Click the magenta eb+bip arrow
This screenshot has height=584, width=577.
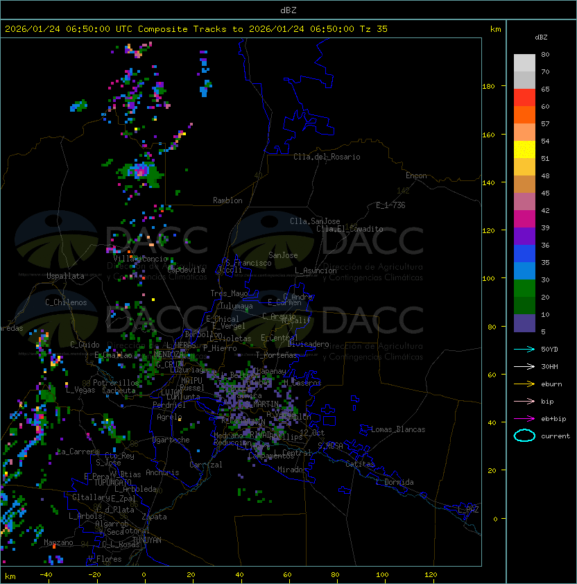point(524,419)
